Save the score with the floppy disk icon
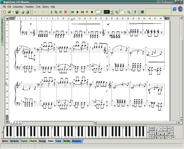 pos(17,12)
